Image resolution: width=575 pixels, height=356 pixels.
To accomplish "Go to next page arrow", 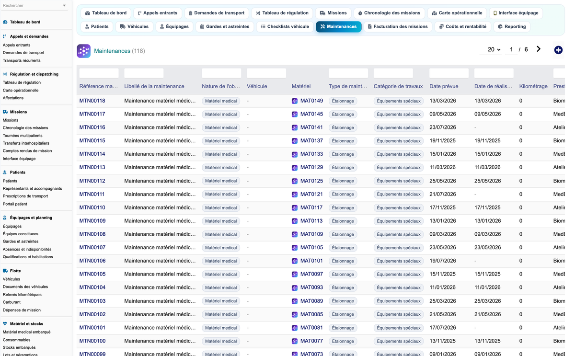I will point(539,49).
